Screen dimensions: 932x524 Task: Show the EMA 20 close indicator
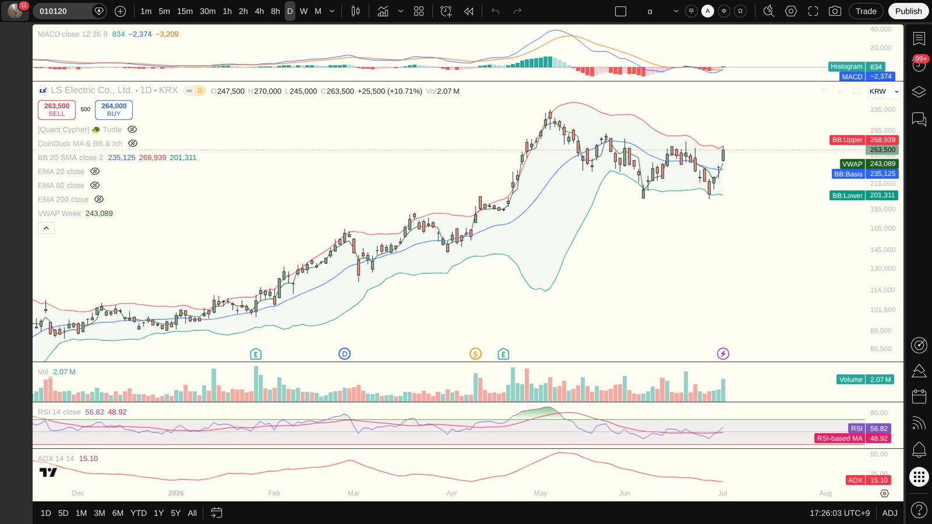click(95, 171)
